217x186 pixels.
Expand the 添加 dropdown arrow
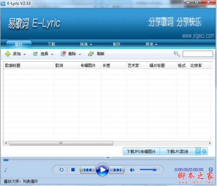coord(25,54)
